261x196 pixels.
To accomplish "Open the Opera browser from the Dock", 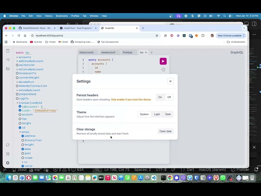I will (x=29, y=178).
